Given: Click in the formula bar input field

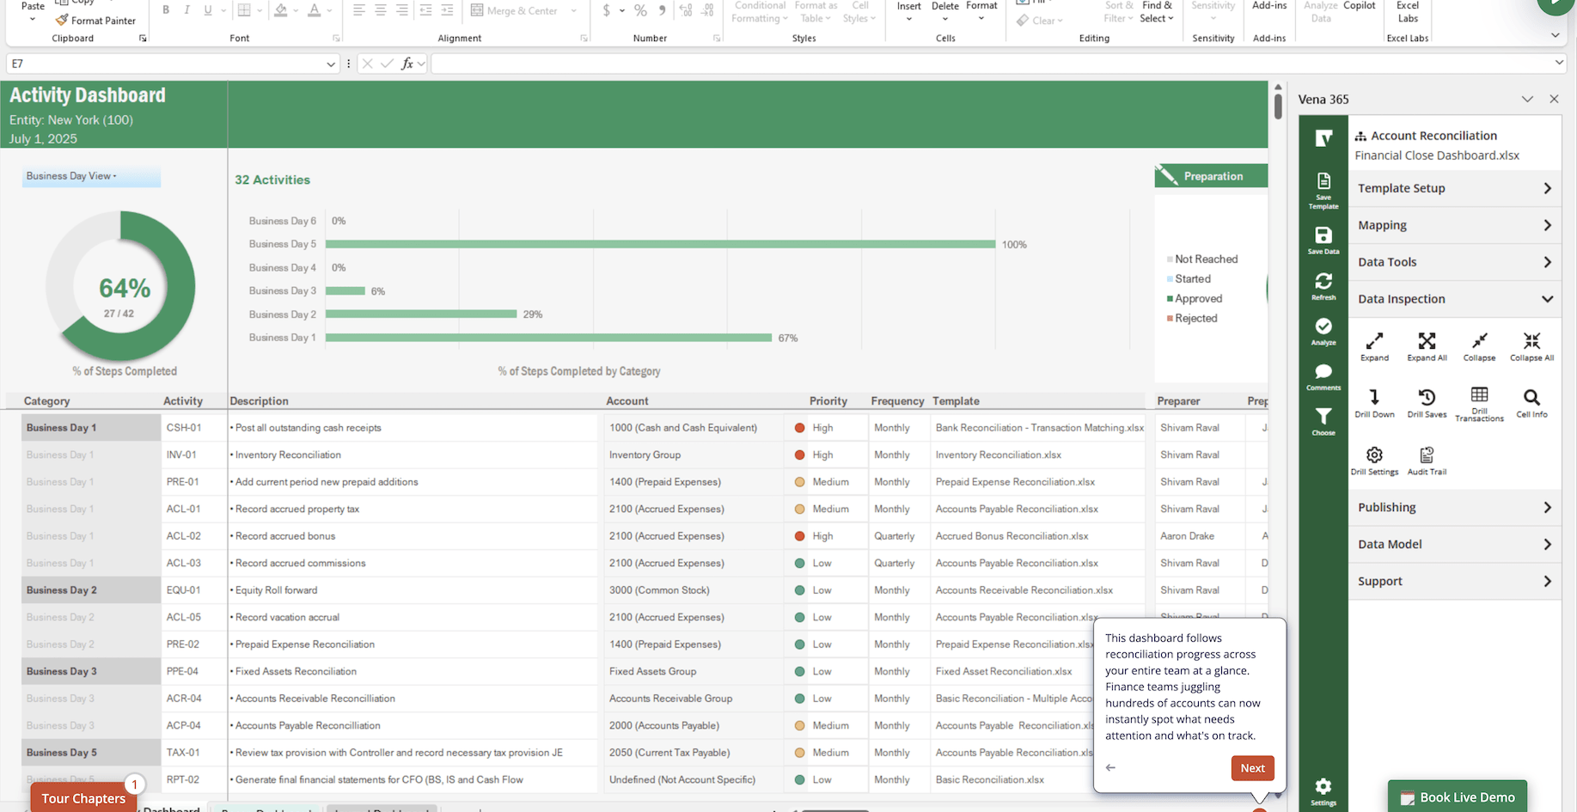Looking at the screenshot, I should 988,64.
